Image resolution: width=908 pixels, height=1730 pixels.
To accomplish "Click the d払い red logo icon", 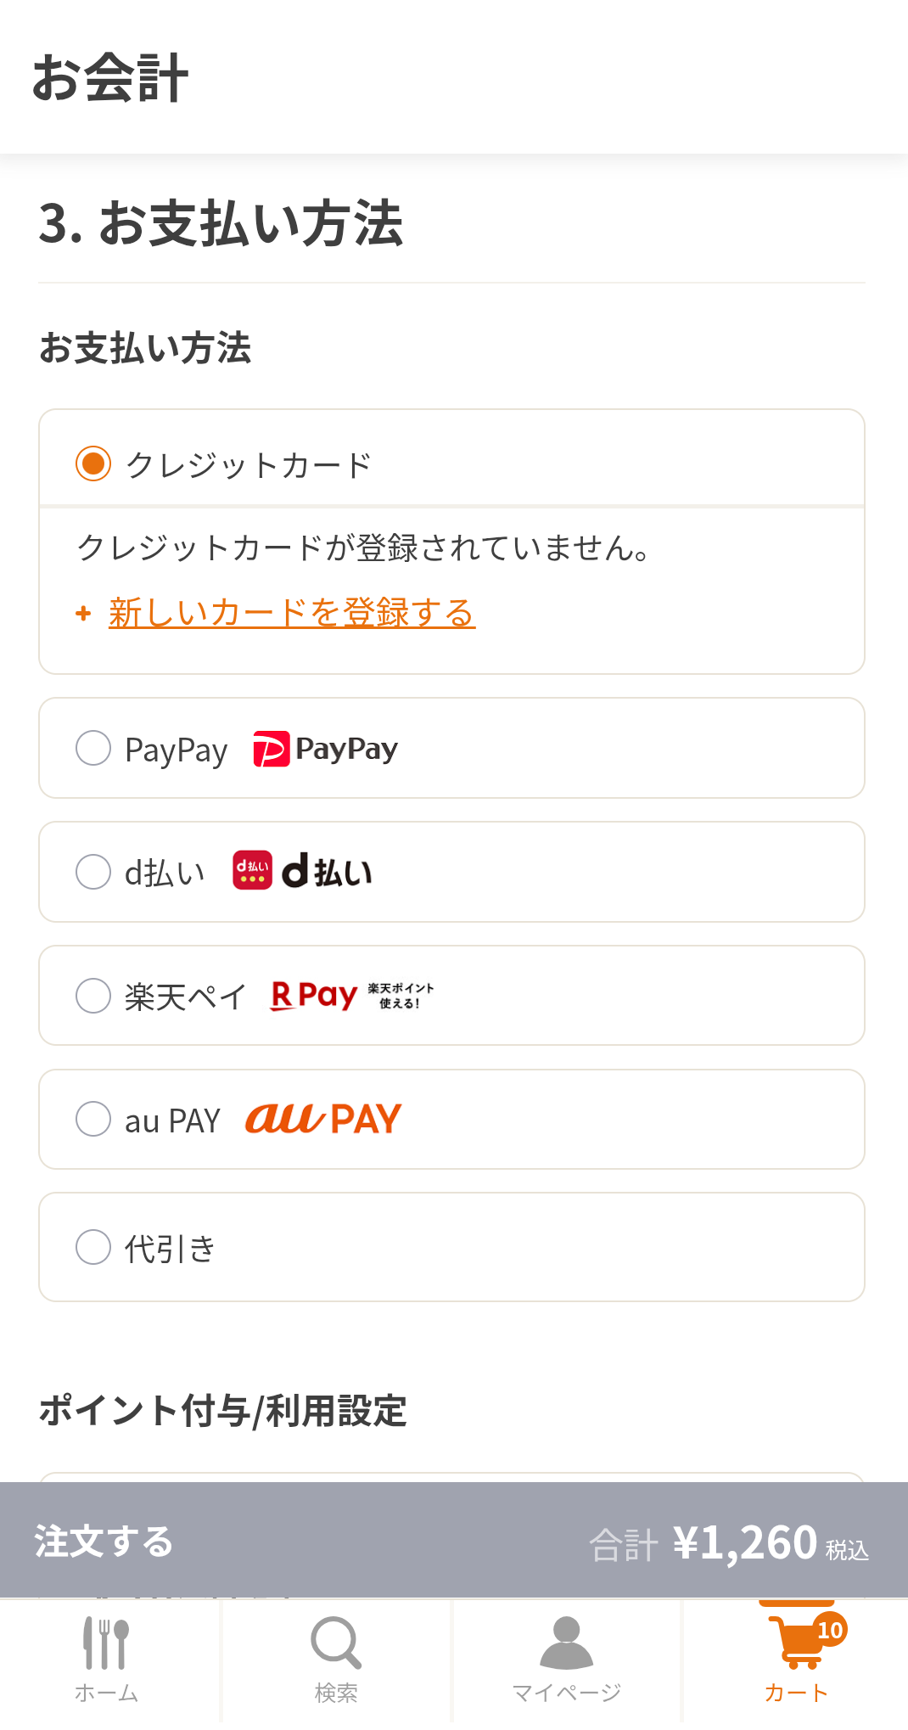I will (x=252, y=871).
